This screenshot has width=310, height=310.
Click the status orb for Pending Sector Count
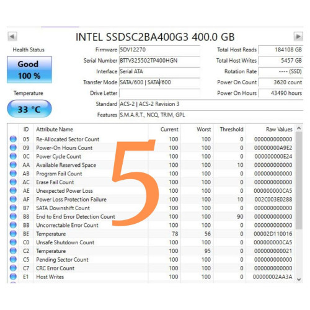[13, 260]
